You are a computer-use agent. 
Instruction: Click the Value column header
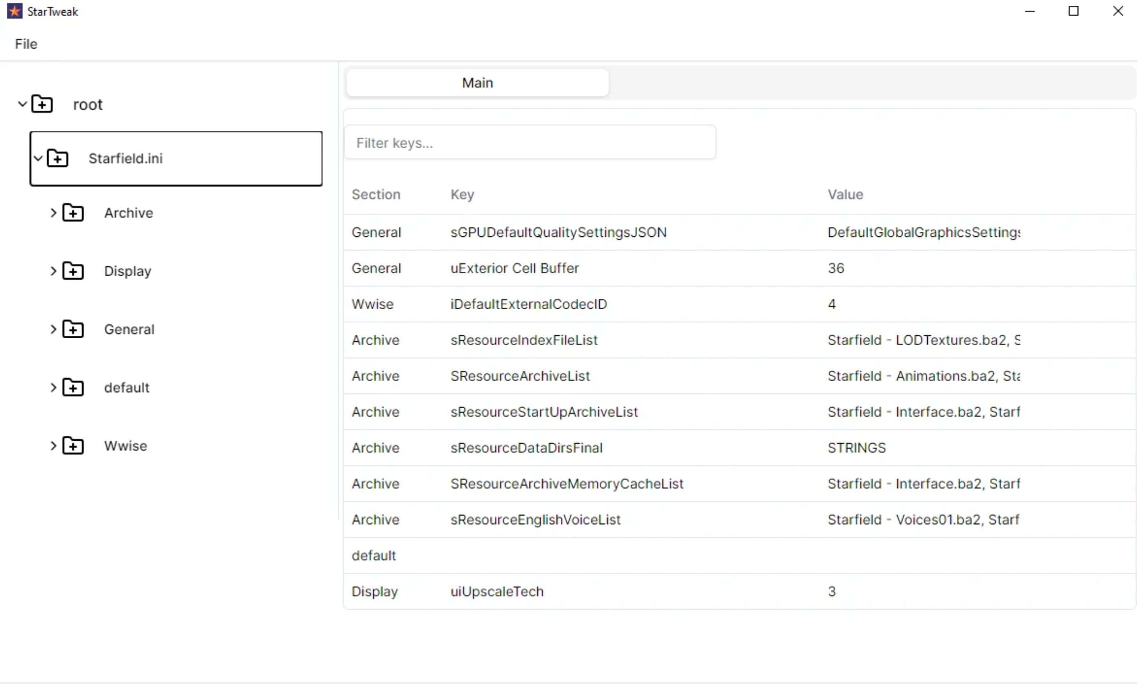[x=845, y=195]
